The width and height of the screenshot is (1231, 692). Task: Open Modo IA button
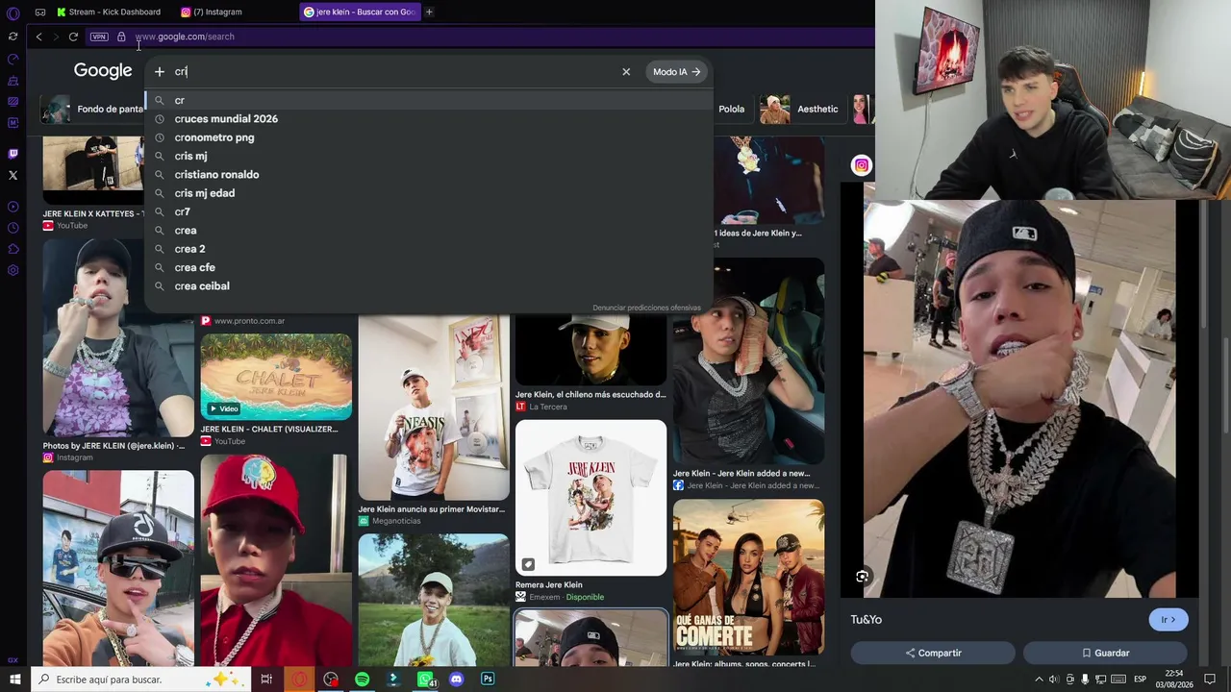pos(676,72)
